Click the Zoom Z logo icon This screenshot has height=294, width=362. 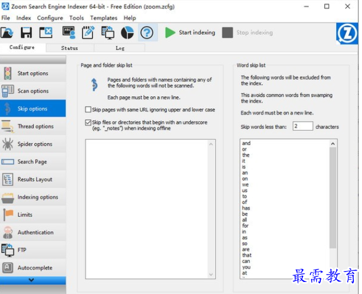click(x=347, y=33)
